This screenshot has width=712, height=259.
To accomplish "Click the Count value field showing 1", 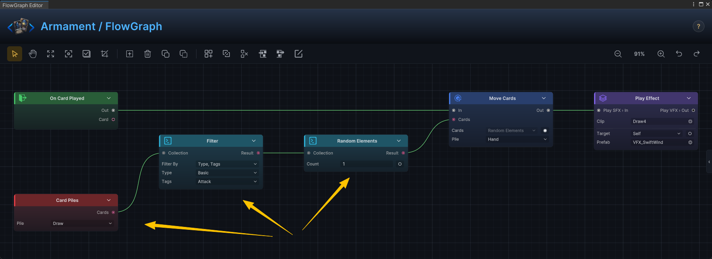I will [367, 164].
